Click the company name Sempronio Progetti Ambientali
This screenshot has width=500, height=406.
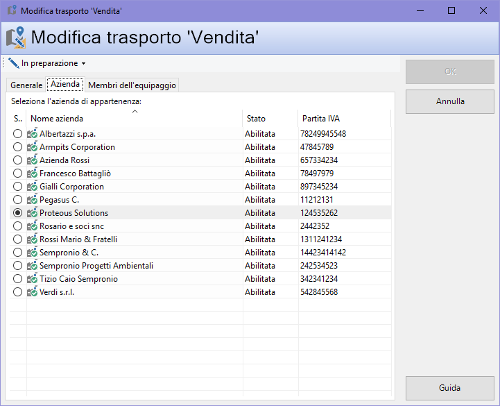(x=96, y=266)
